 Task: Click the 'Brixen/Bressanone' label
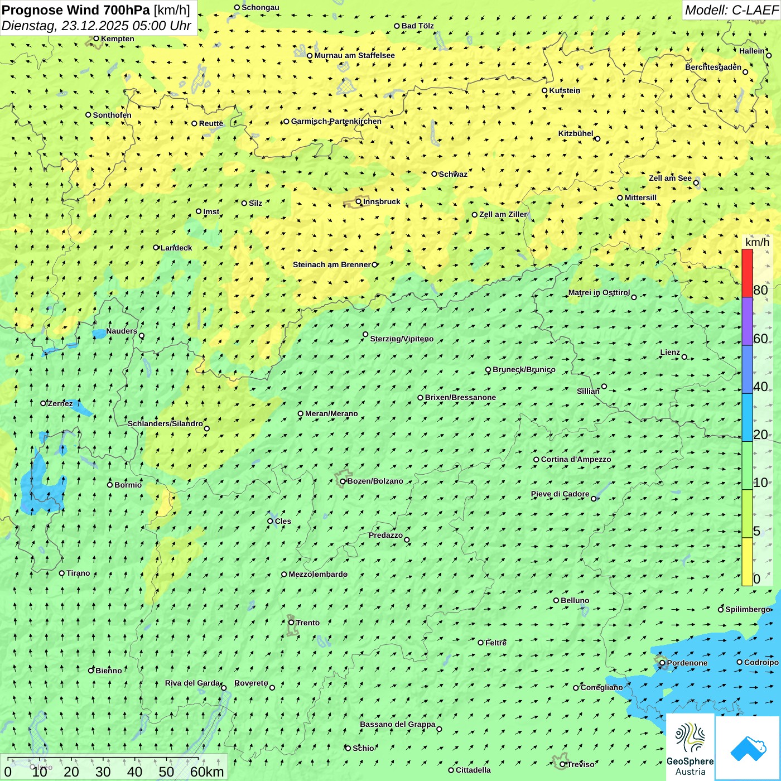tap(460, 397)
